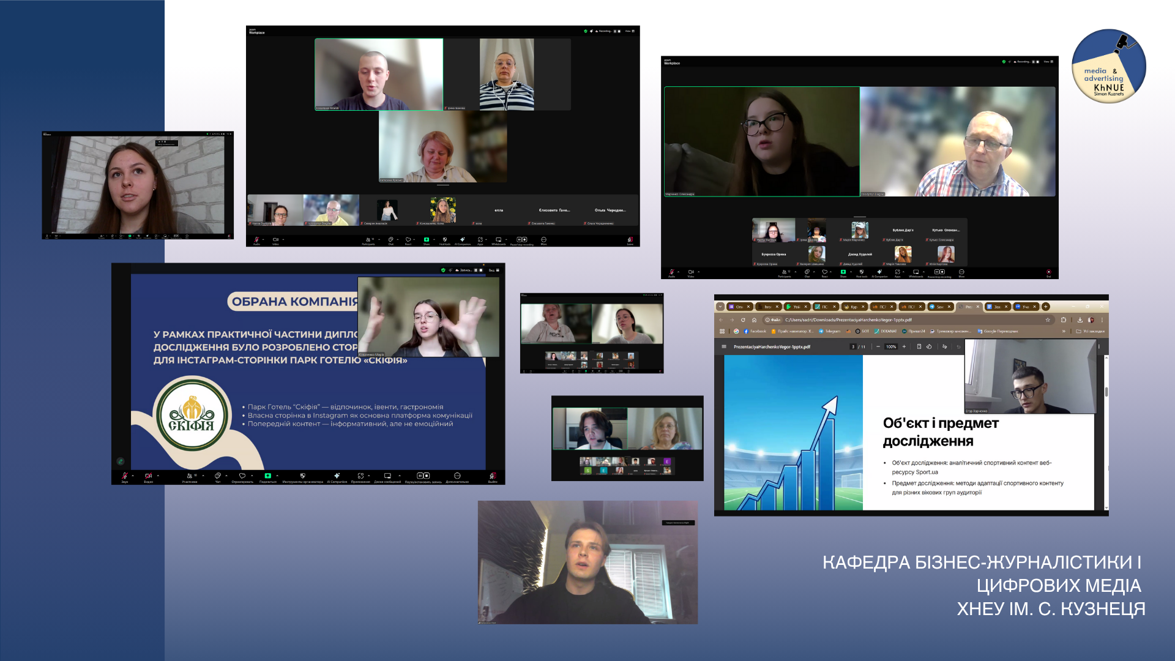Expand the caret next to Видео

tap(158, 476)
